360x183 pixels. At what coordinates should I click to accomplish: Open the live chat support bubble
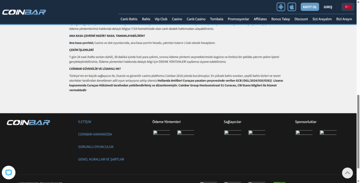click(x=8, y=172)
